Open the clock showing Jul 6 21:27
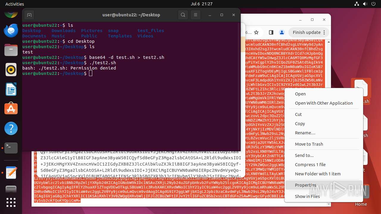This screenshot has height=214, width=381. [202, 4]
